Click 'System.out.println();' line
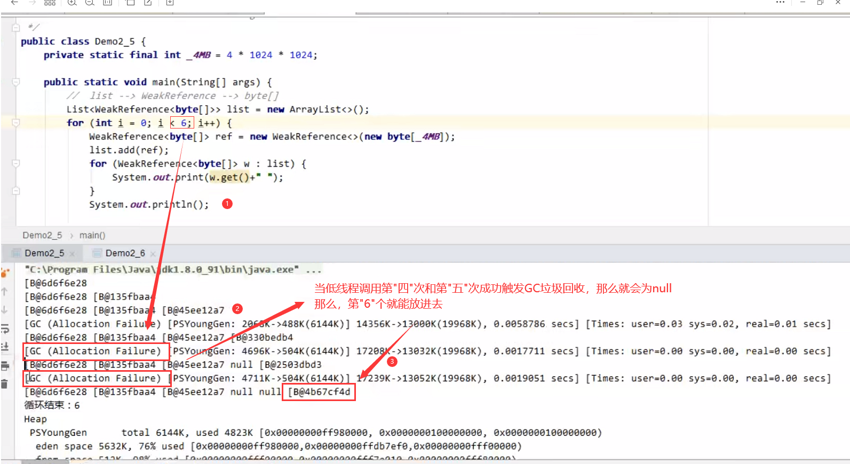This screenshot has height=464, width=850. tap(149, 205)
